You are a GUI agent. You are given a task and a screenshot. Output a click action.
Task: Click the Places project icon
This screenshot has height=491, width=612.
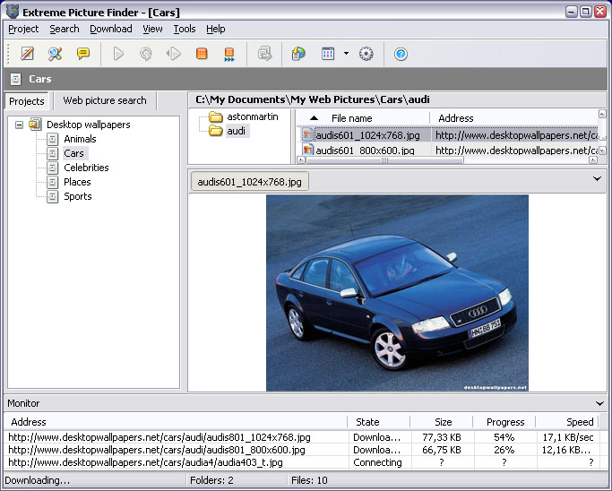52,182
